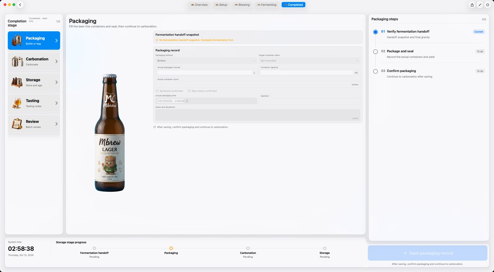Click the Fermentation handoff progress marker

94,248
